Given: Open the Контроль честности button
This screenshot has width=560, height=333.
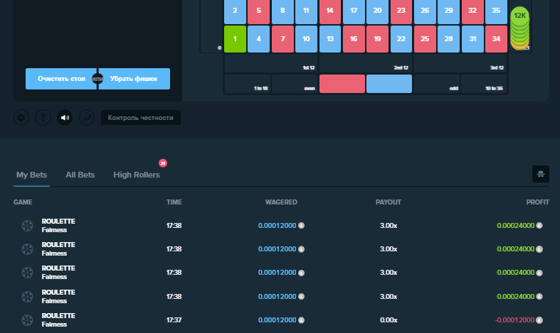Looking at the screenshot, I should 141,118.
